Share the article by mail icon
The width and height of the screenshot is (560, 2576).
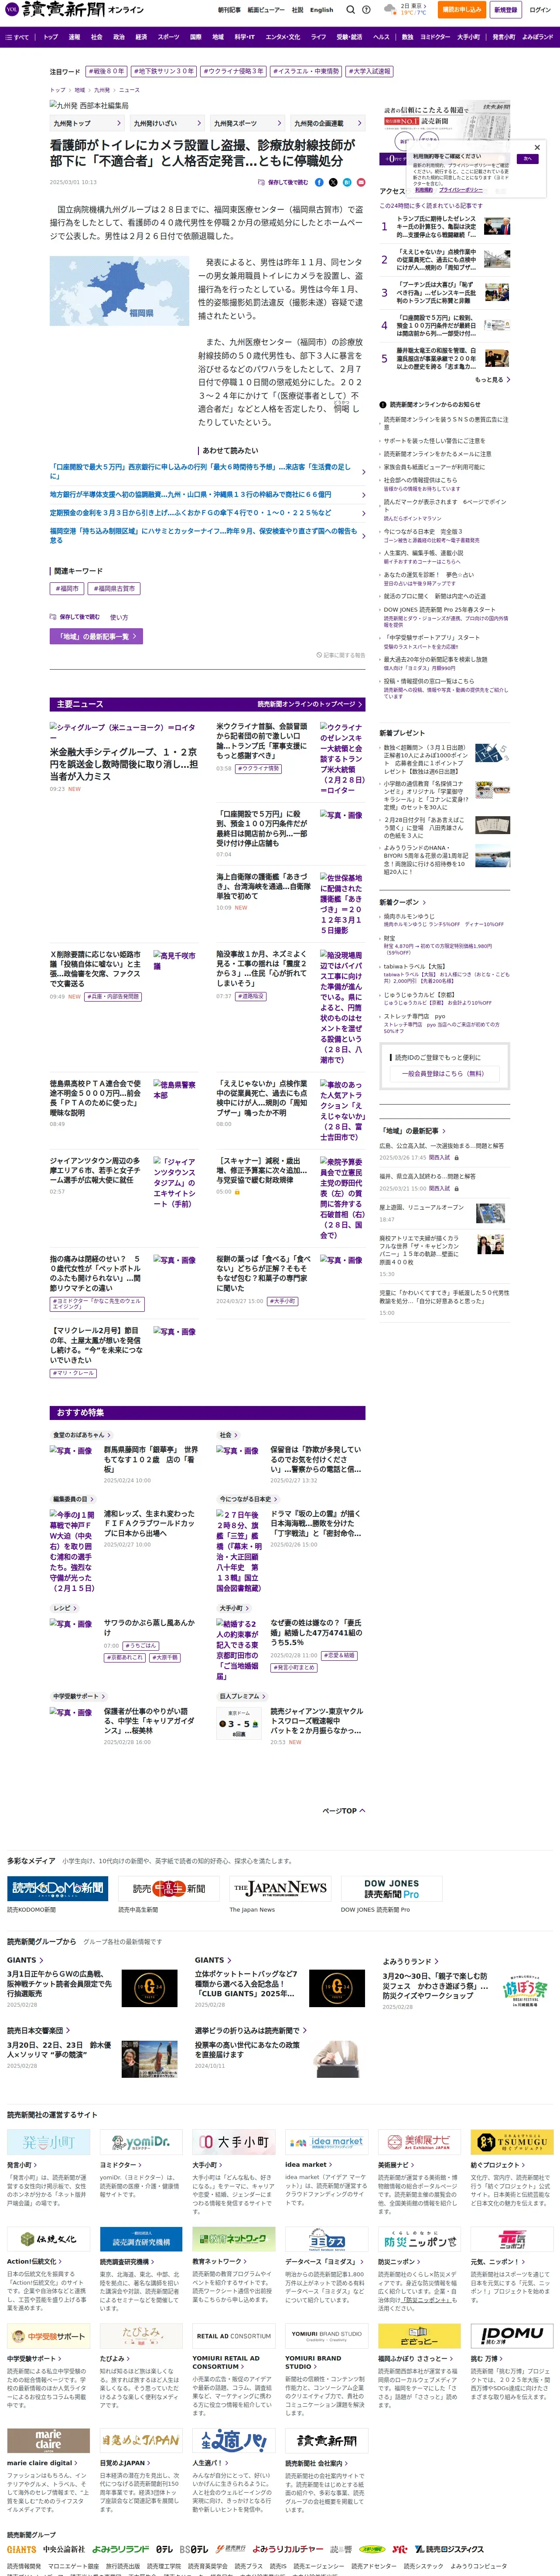click(x=361, y=182)
